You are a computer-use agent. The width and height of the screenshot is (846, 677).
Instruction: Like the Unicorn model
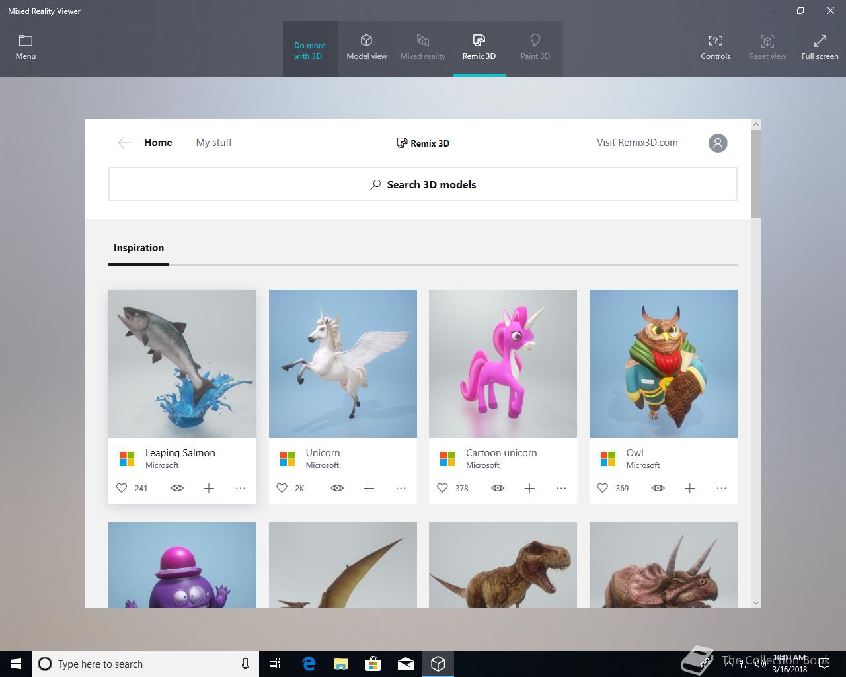click(x=282, y=488)
